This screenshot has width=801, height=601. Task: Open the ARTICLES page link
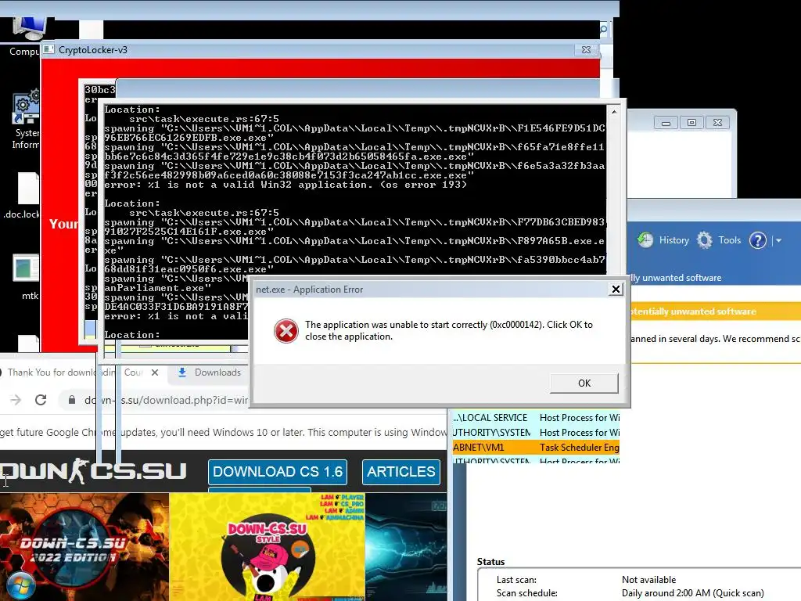pos(401,472)
